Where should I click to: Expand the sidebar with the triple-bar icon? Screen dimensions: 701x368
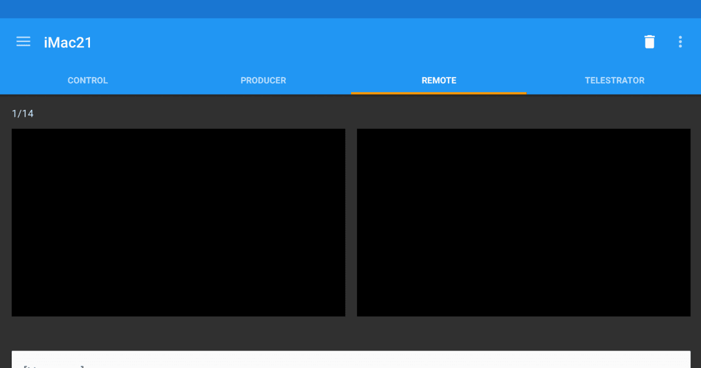23,41
